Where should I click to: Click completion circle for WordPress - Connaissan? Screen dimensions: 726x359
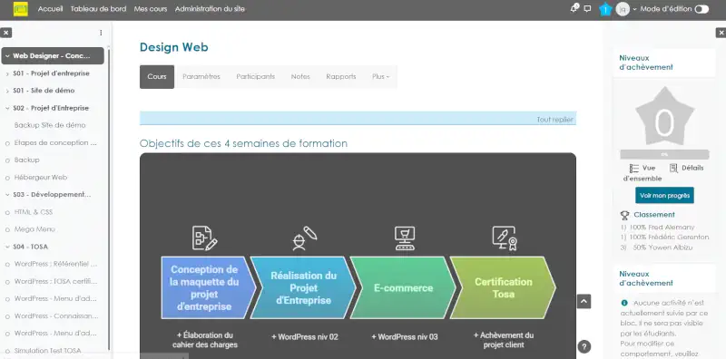pos(7,317)
